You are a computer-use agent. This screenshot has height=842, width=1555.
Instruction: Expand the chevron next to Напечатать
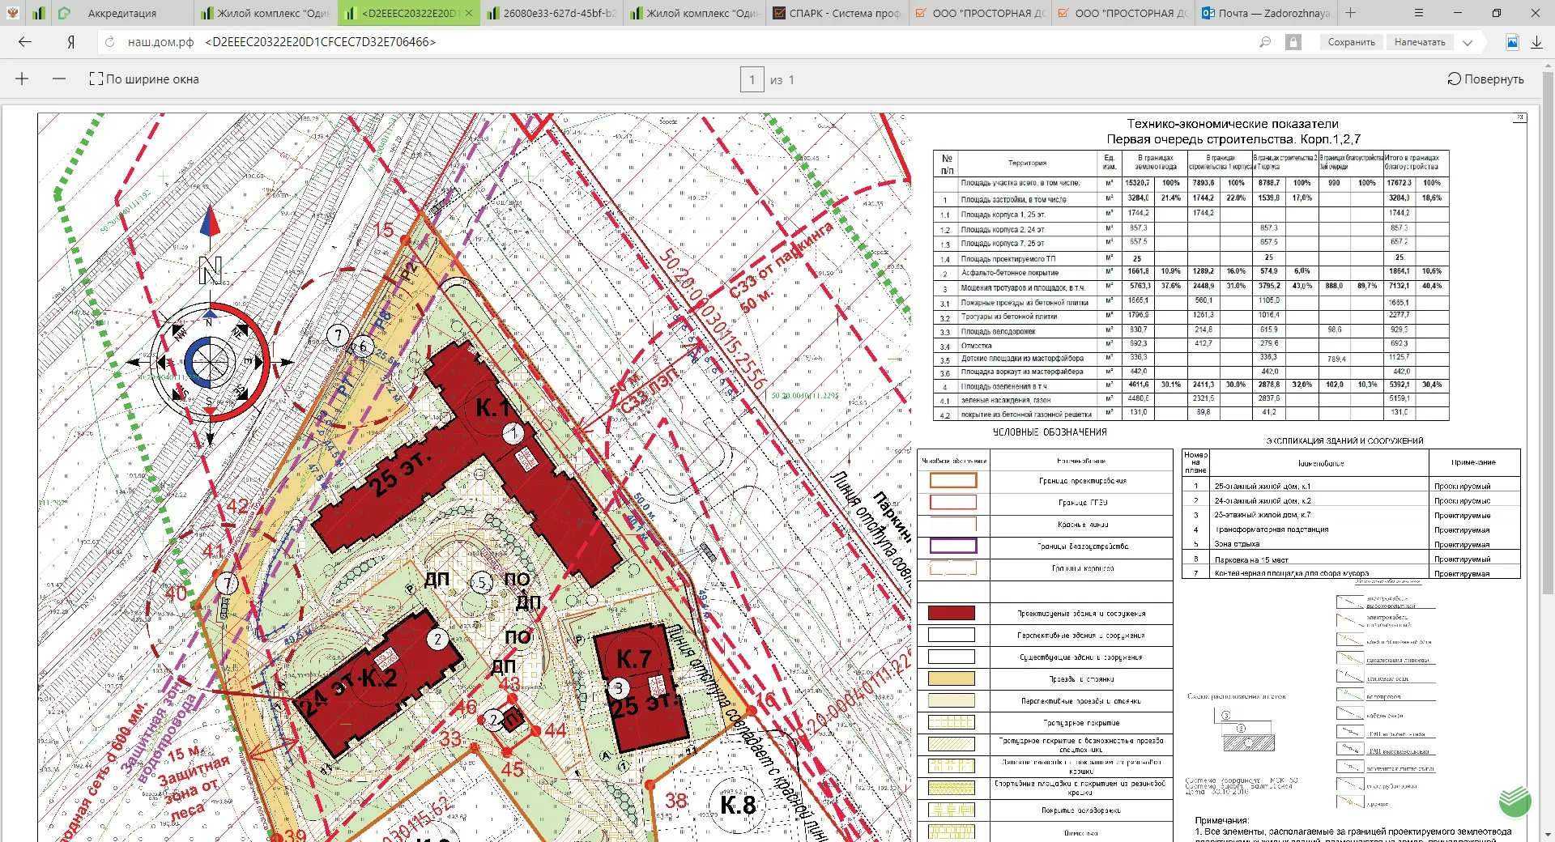(x=1468, y=42)
